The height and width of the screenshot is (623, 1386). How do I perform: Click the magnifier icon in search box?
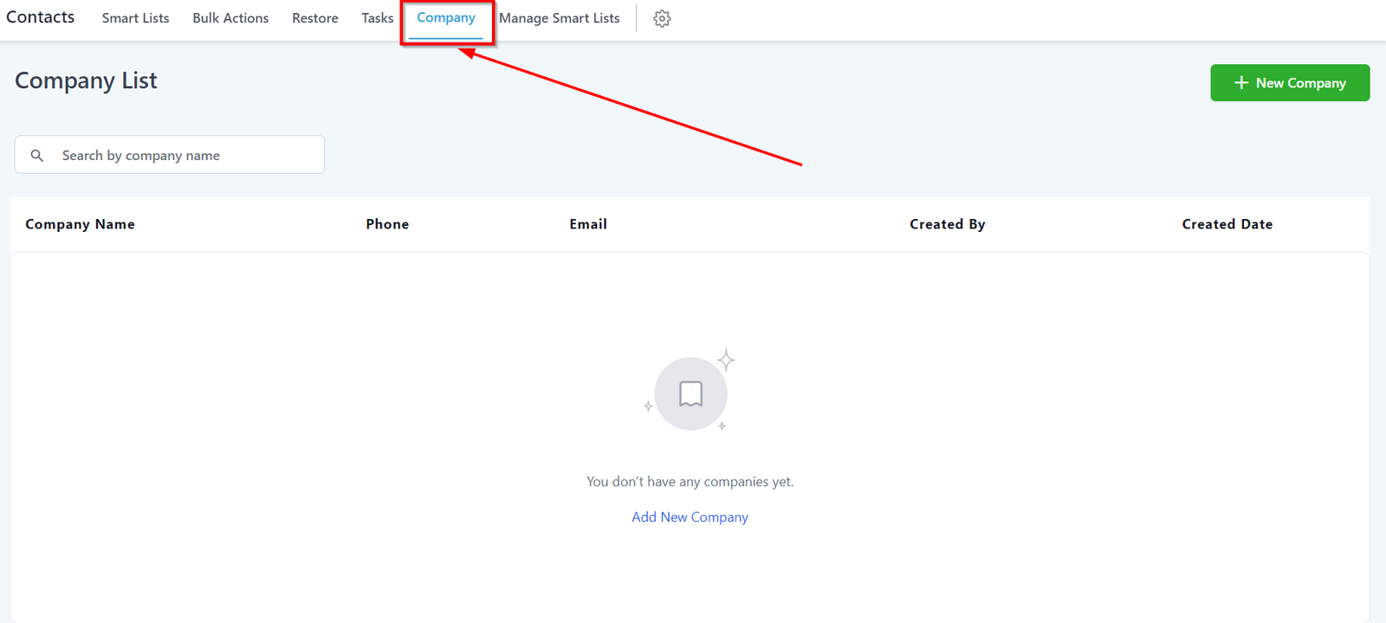(36, 156)
